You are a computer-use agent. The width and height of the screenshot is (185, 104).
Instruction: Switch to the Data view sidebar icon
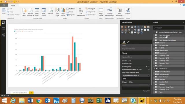click(x=3, y=29)
